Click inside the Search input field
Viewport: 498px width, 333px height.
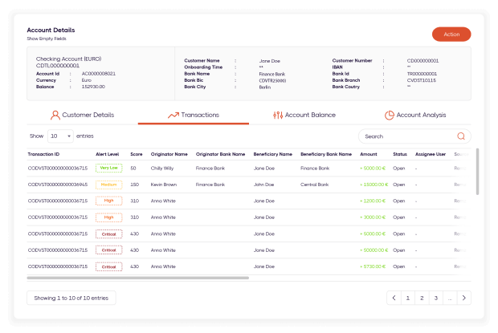[406, 136]
